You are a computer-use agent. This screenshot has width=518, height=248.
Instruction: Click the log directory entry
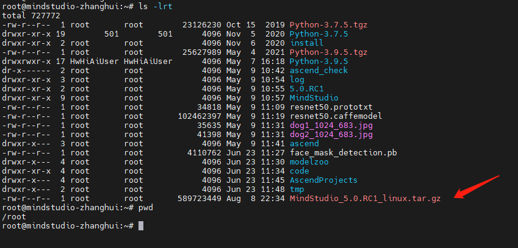[297, 80]
